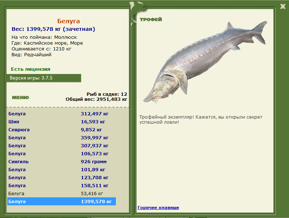Select the Севрюга 9,852 кг row
Screen dimensions: 289x218
click(x=62, y=129)
